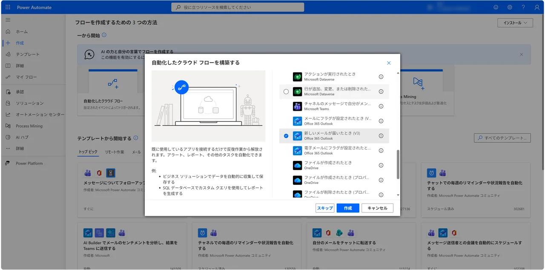Show info for ファイルが作成されたとき (プロパ trigger
545x270 pixels.
pos(381,180)
